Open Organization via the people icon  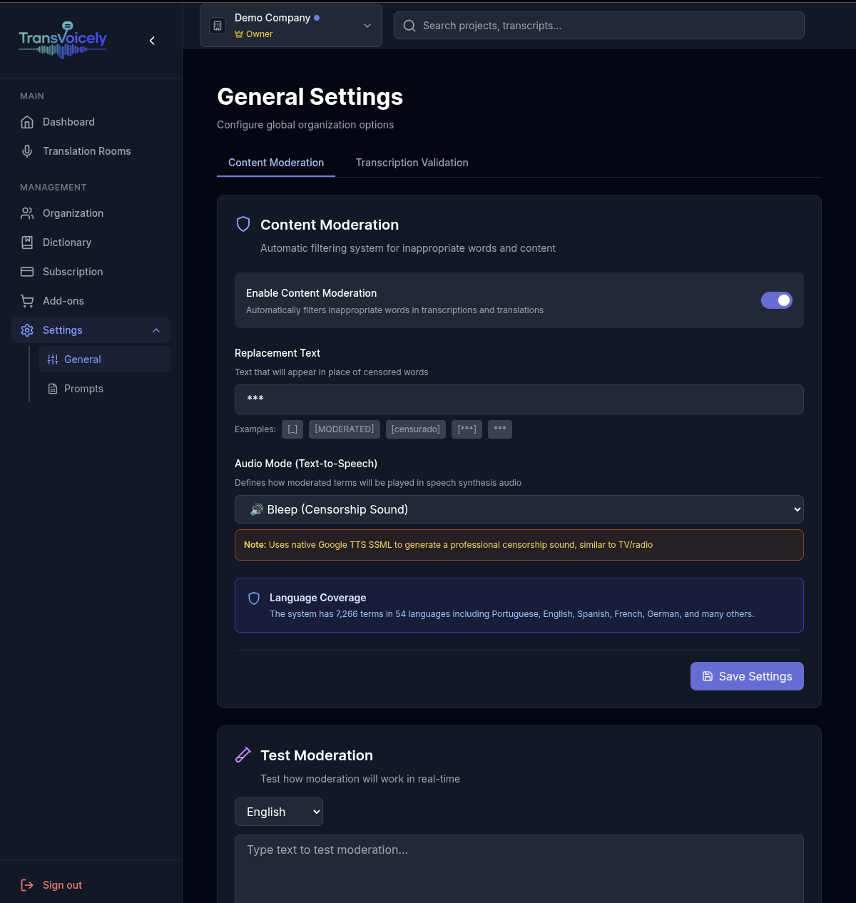point(27,213)
